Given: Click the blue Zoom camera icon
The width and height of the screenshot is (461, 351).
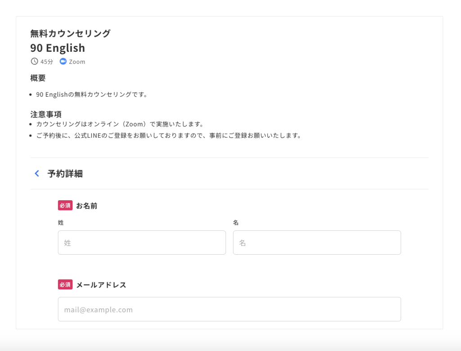Looking at the screenshot, I should 63,61.
